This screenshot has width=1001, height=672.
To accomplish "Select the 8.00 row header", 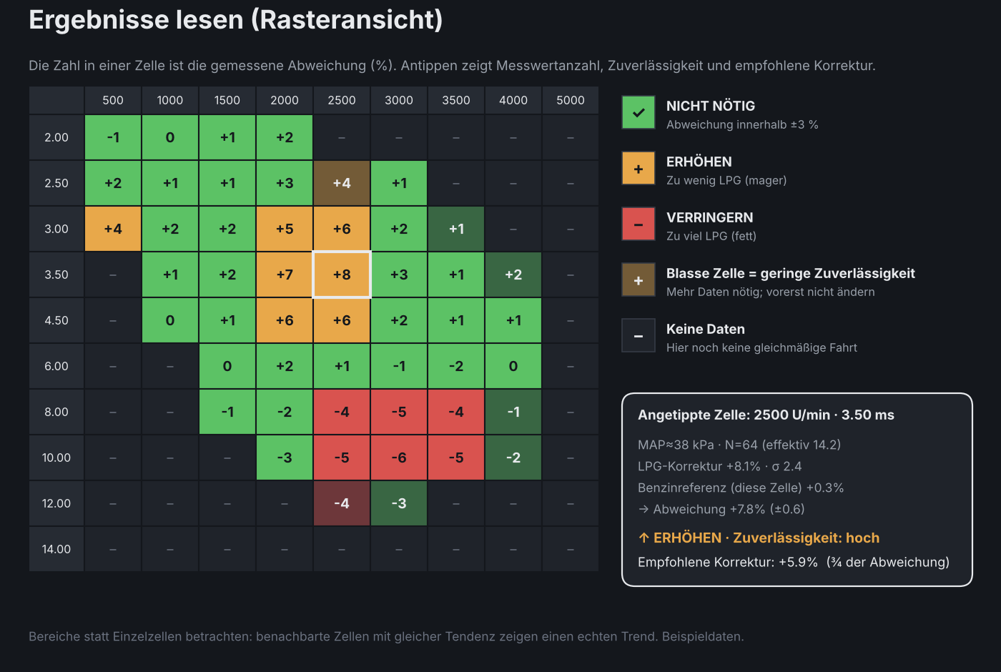I will pos(56,412).
